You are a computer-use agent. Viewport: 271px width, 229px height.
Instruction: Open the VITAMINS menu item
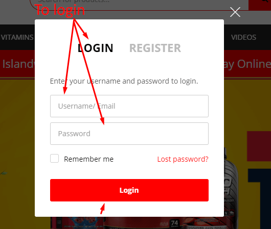tap(17, 37)
